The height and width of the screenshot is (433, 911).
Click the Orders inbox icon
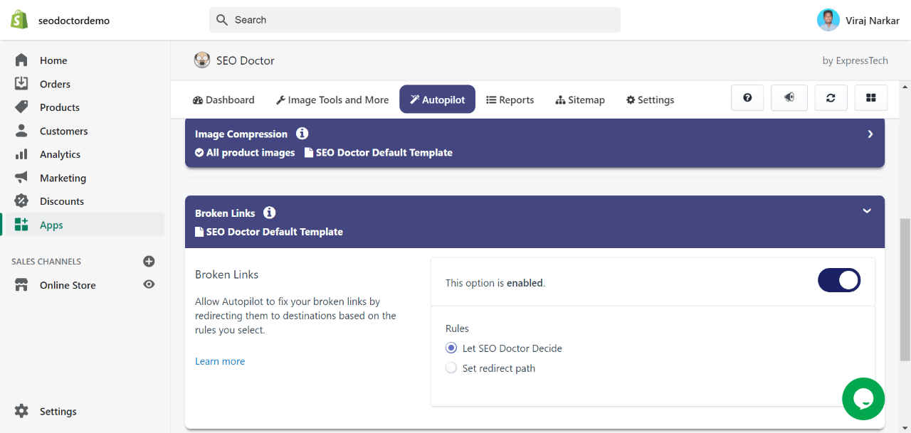click(x=21, y=84)
